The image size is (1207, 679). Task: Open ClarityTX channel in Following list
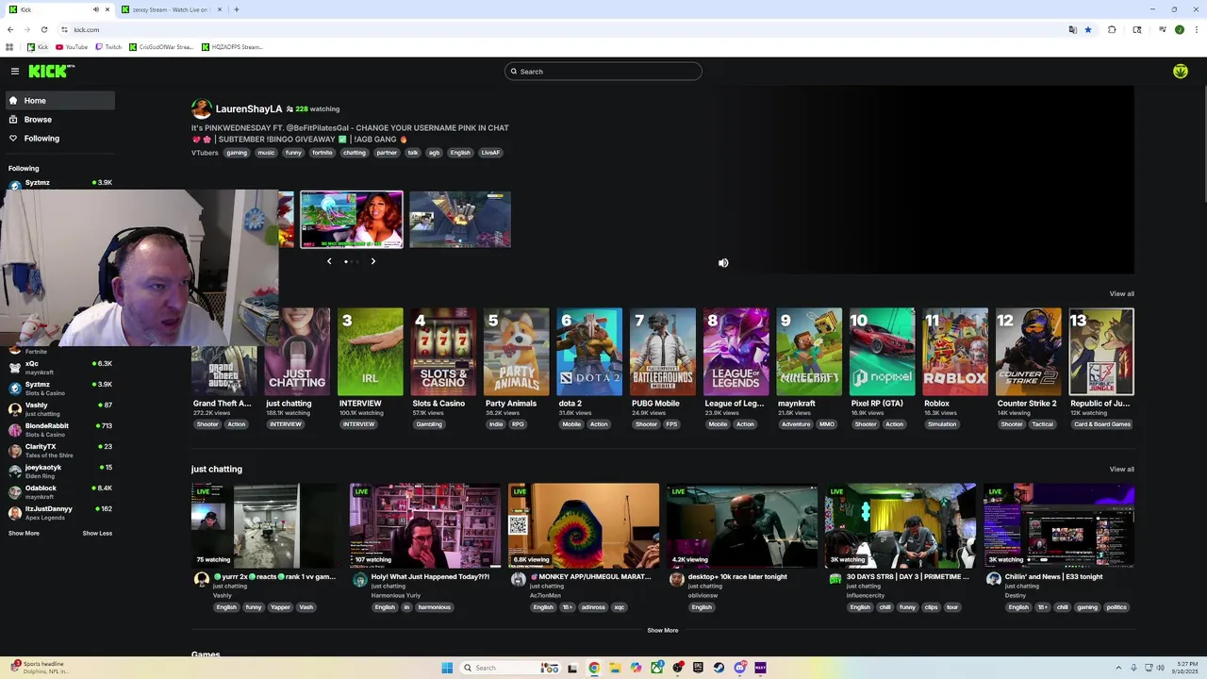pyautogui.click(x=58, y=451)
